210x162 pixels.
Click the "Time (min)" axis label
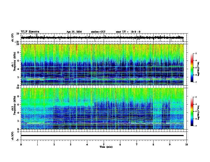pos(106,147)
